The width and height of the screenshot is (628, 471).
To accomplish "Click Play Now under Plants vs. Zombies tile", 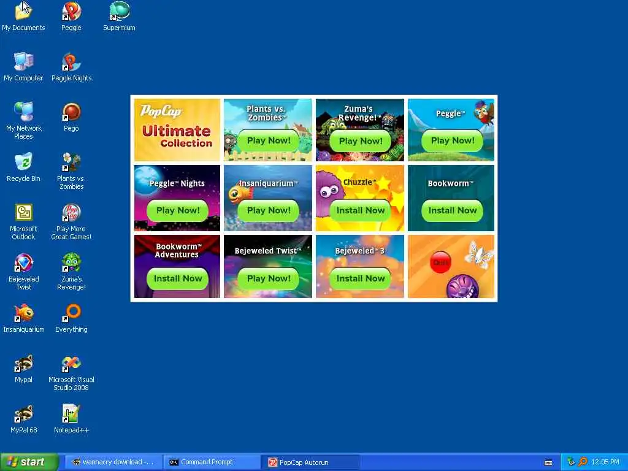I will click(x=269, y=140).
